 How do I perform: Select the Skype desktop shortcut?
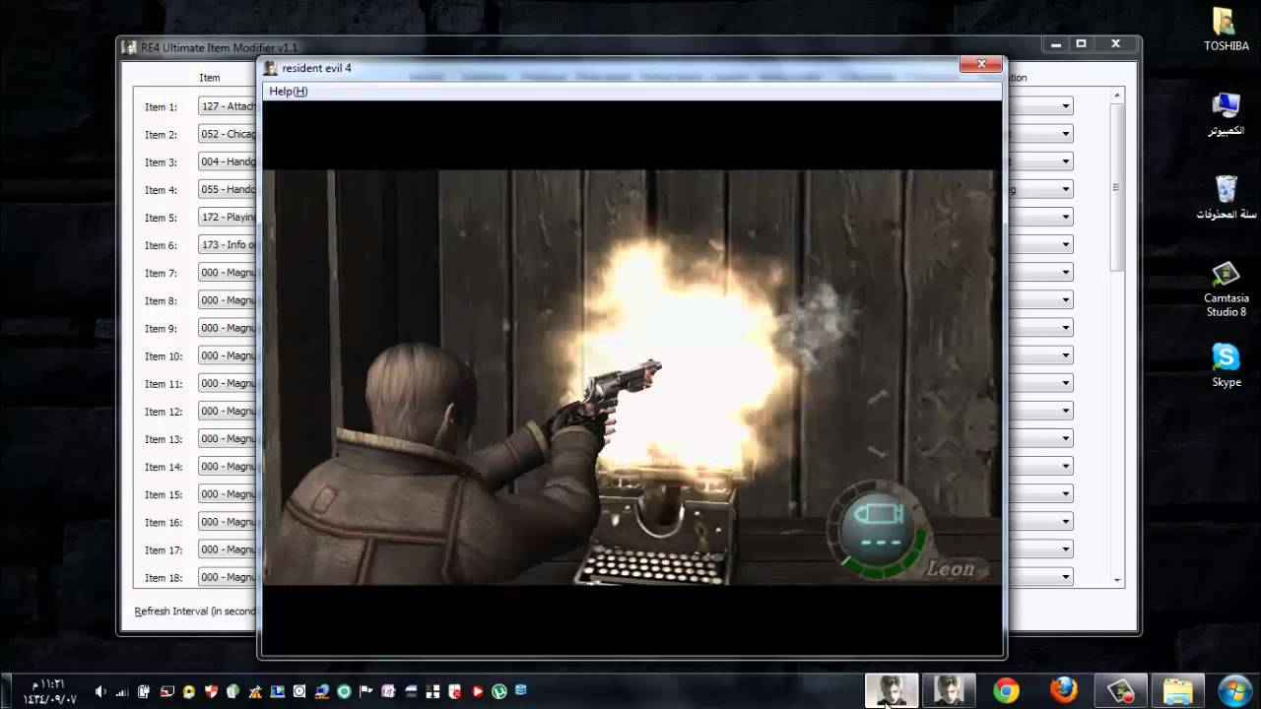point(1226,364)
